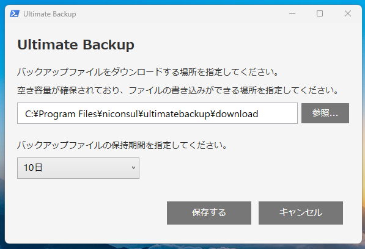Click the Ultimate Backup title bar text
365x249 pixels.
(x=50, y=14)
